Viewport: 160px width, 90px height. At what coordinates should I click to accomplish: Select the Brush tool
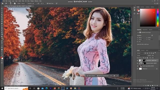coord(2,26)
